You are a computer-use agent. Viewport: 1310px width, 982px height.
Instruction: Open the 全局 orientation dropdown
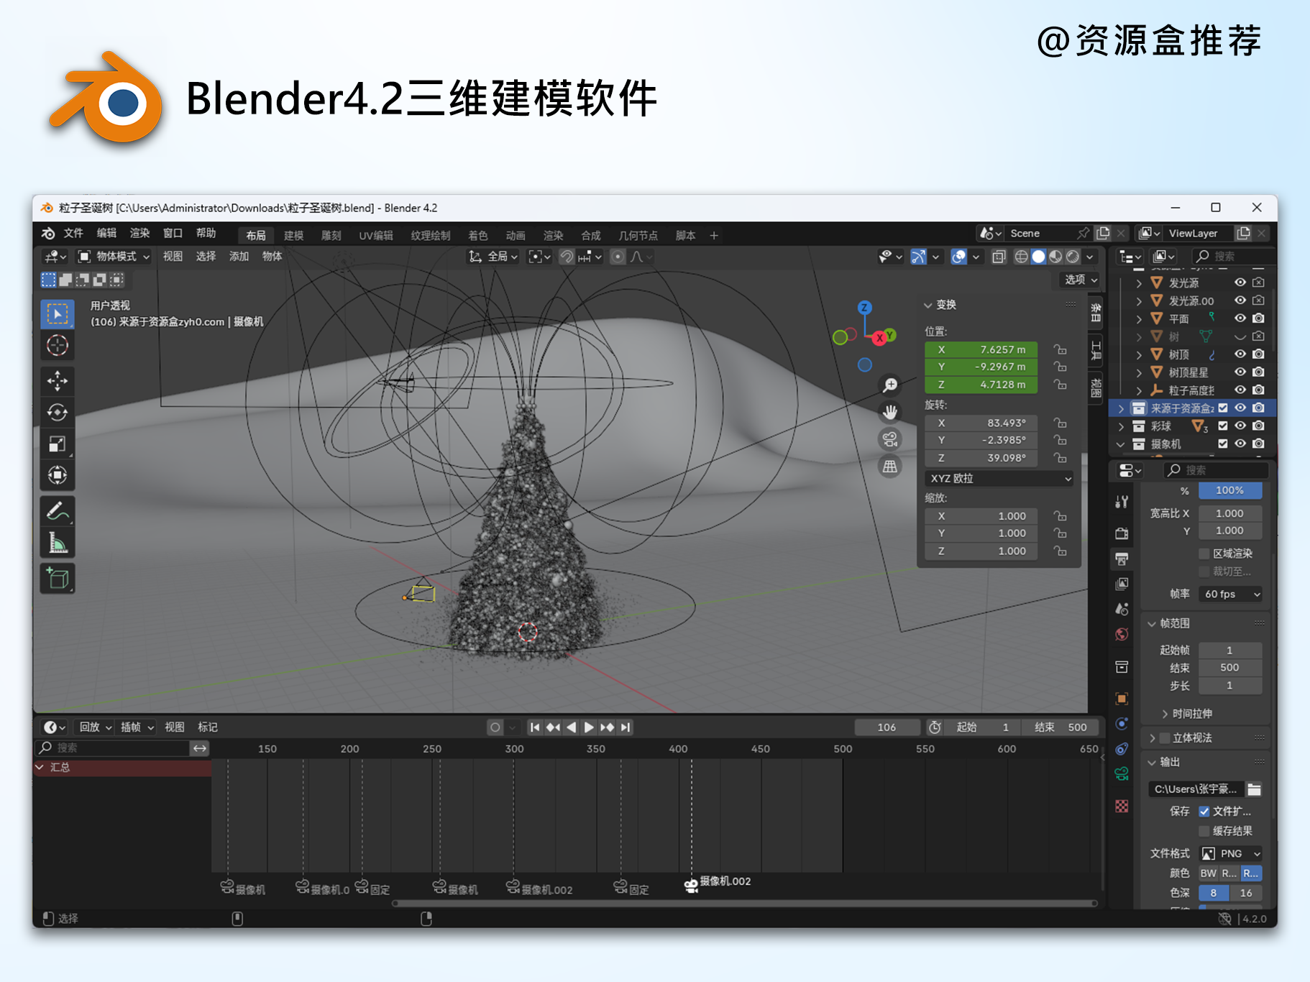(493, 257)
